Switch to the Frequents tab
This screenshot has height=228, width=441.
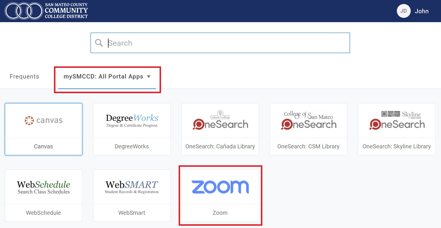coord(24,76)
